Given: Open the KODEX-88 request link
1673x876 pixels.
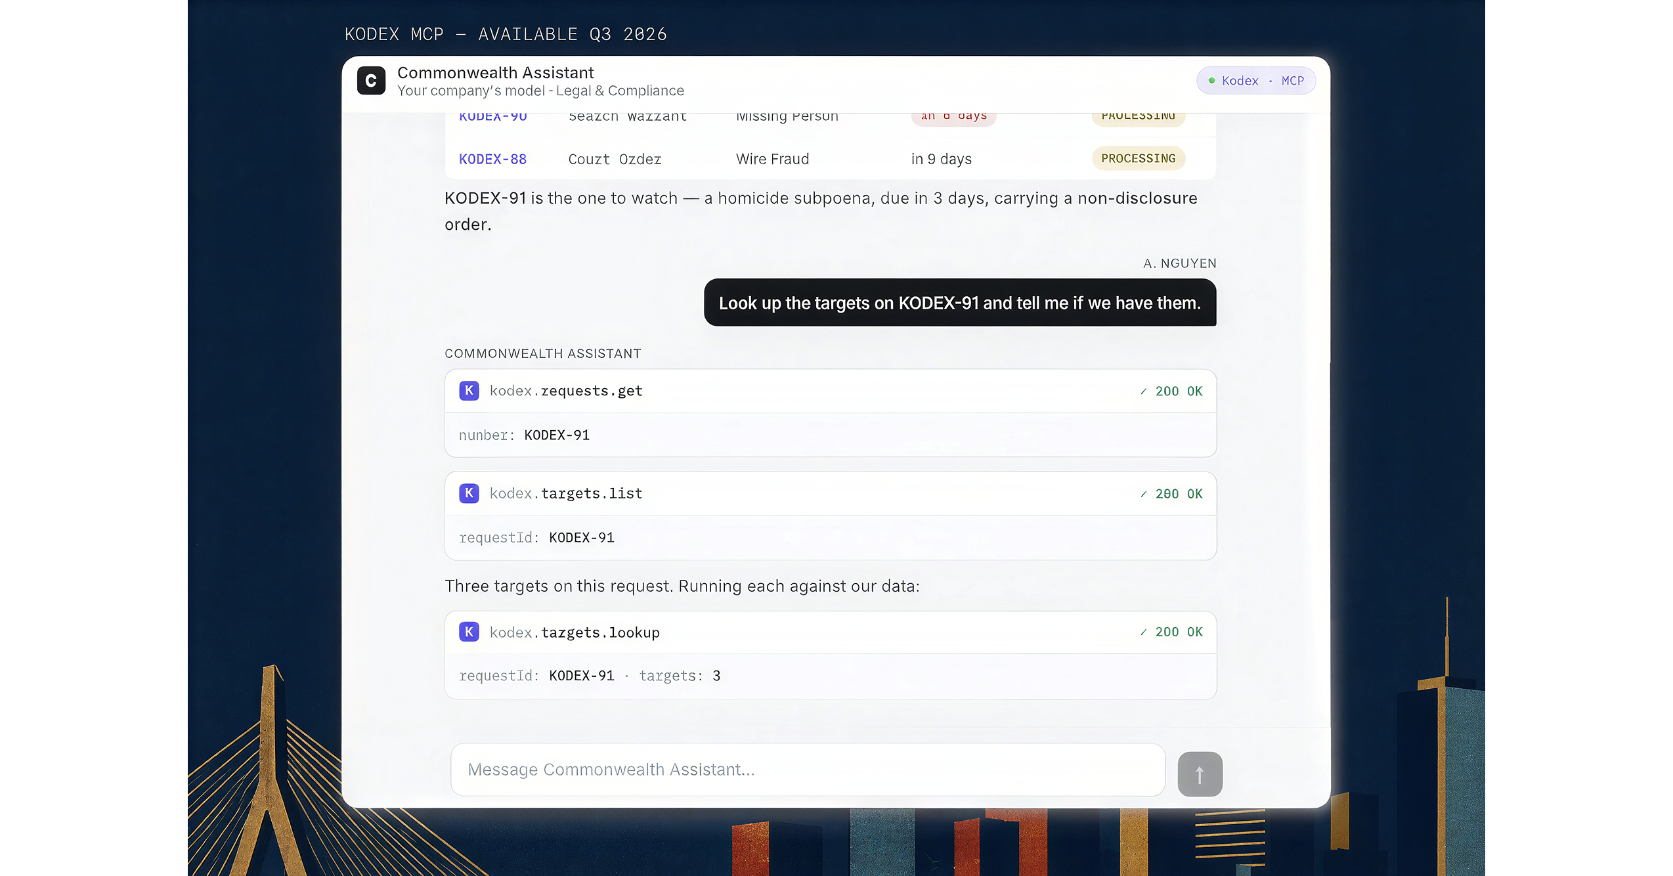Looking at the screenshot, I should click(492, 159).
